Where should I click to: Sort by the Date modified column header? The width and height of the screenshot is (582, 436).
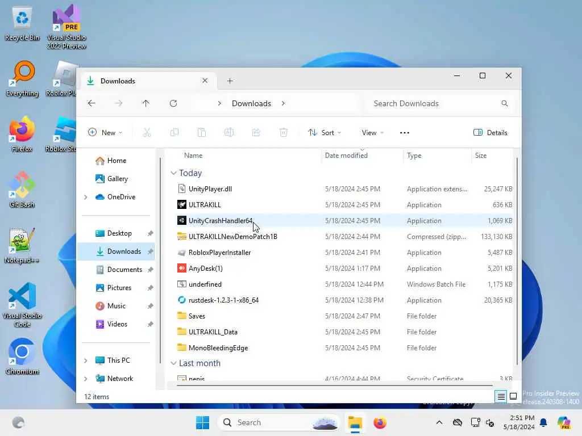click(346, 156)
